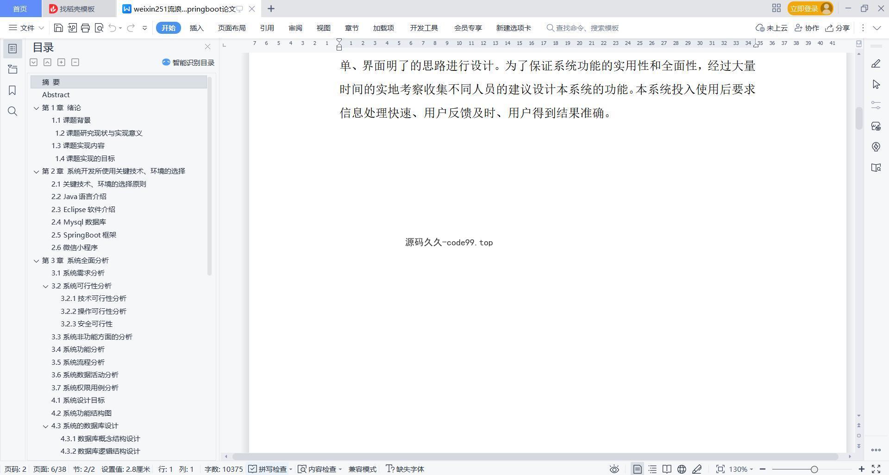Screen dimensions: 889x475
Task: Toggle 拼写检查 in the status bar
Action: (268, 469)
